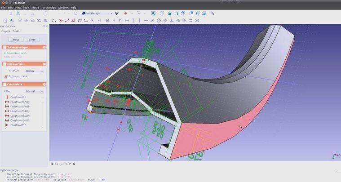The height and width of the screenshot is (182, 341).
Task: Toggle the Auto constraints checkbox
Action: [6, 76]
